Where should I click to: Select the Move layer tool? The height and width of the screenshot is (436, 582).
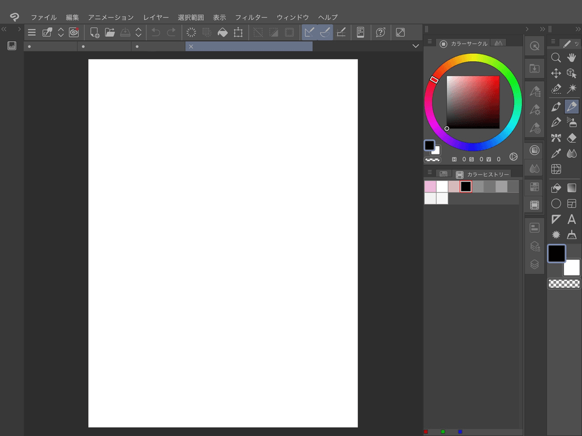click(555, 73)
